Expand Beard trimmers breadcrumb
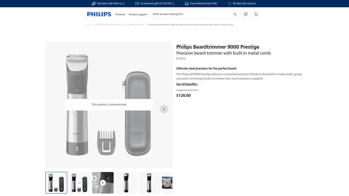The image size is (349, 196). pyautogui.click(x=137, y=25)
